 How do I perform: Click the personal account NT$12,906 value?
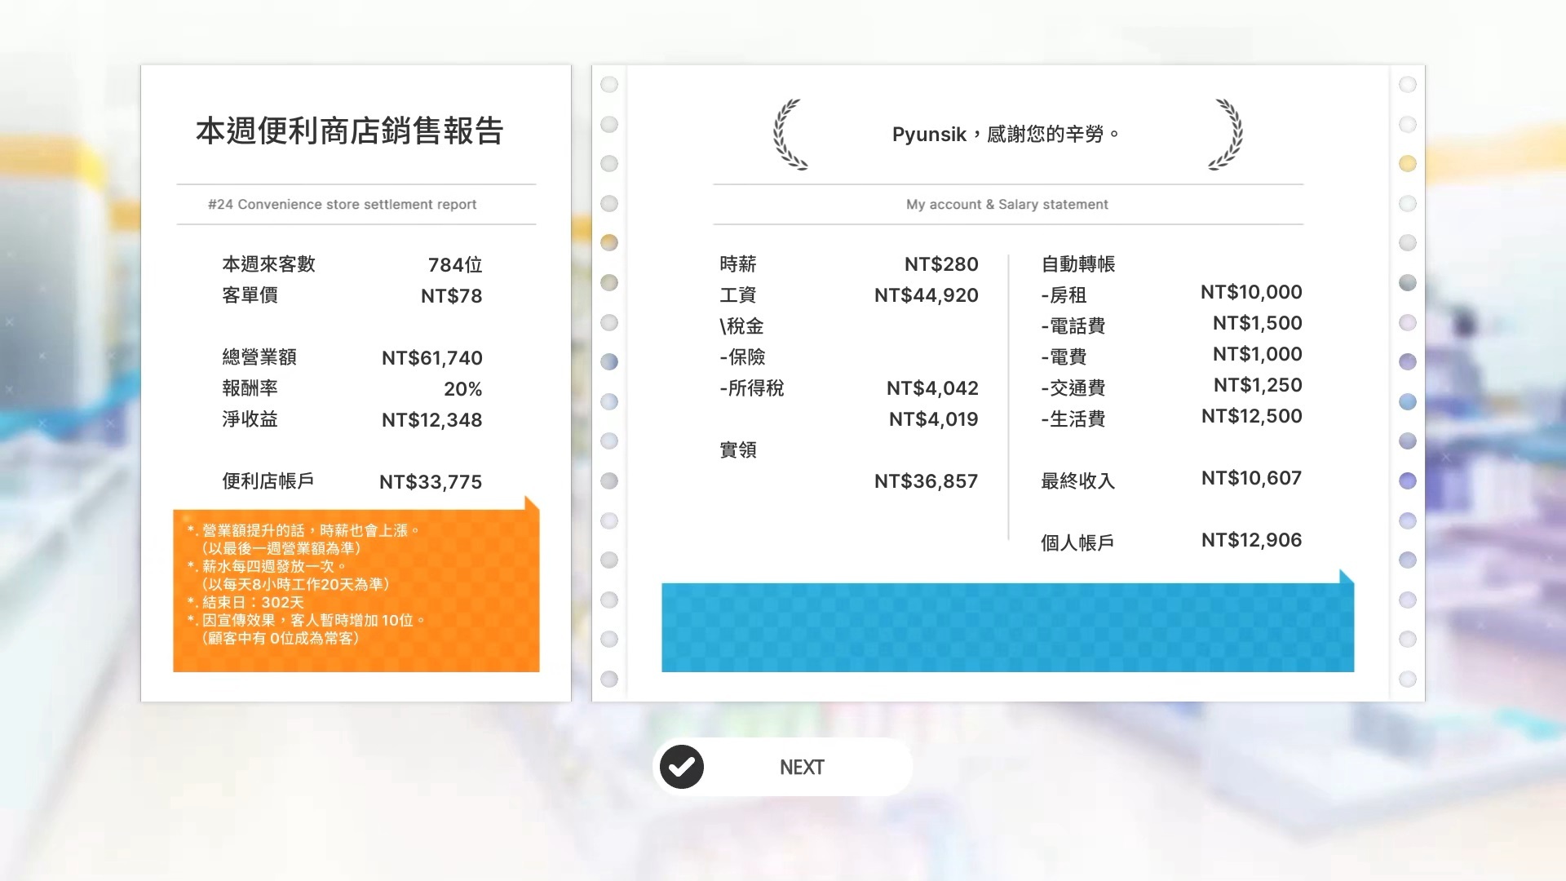(x=1251, y=540)
